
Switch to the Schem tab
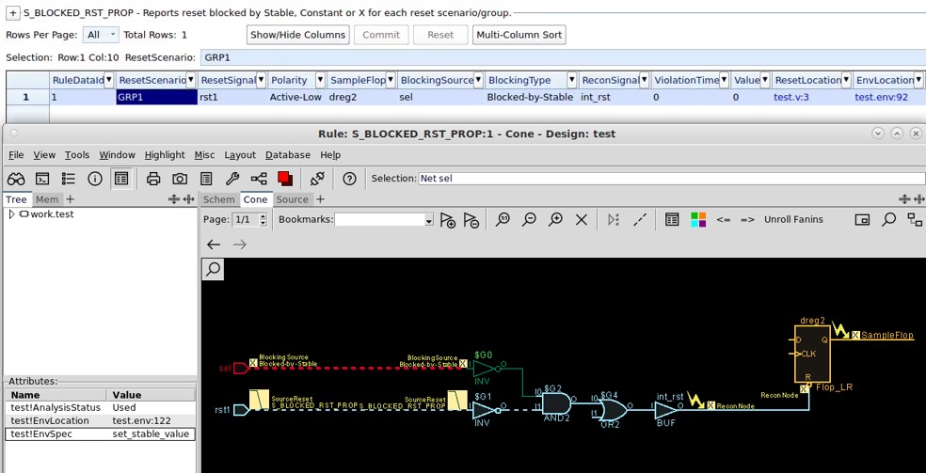pyautogui.click(x=219, y=199)
